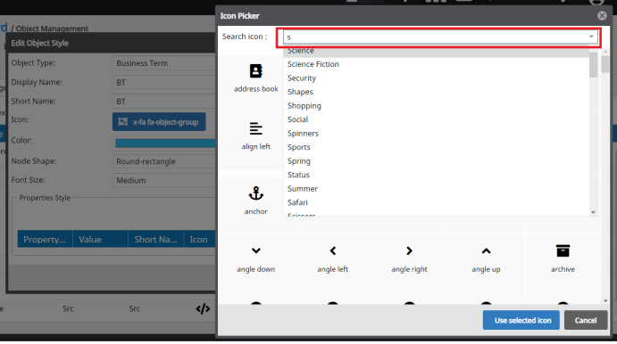Viewport: 617px width, 344px height.
Task: Choose Safari category from list
Action: coord(436,202)
